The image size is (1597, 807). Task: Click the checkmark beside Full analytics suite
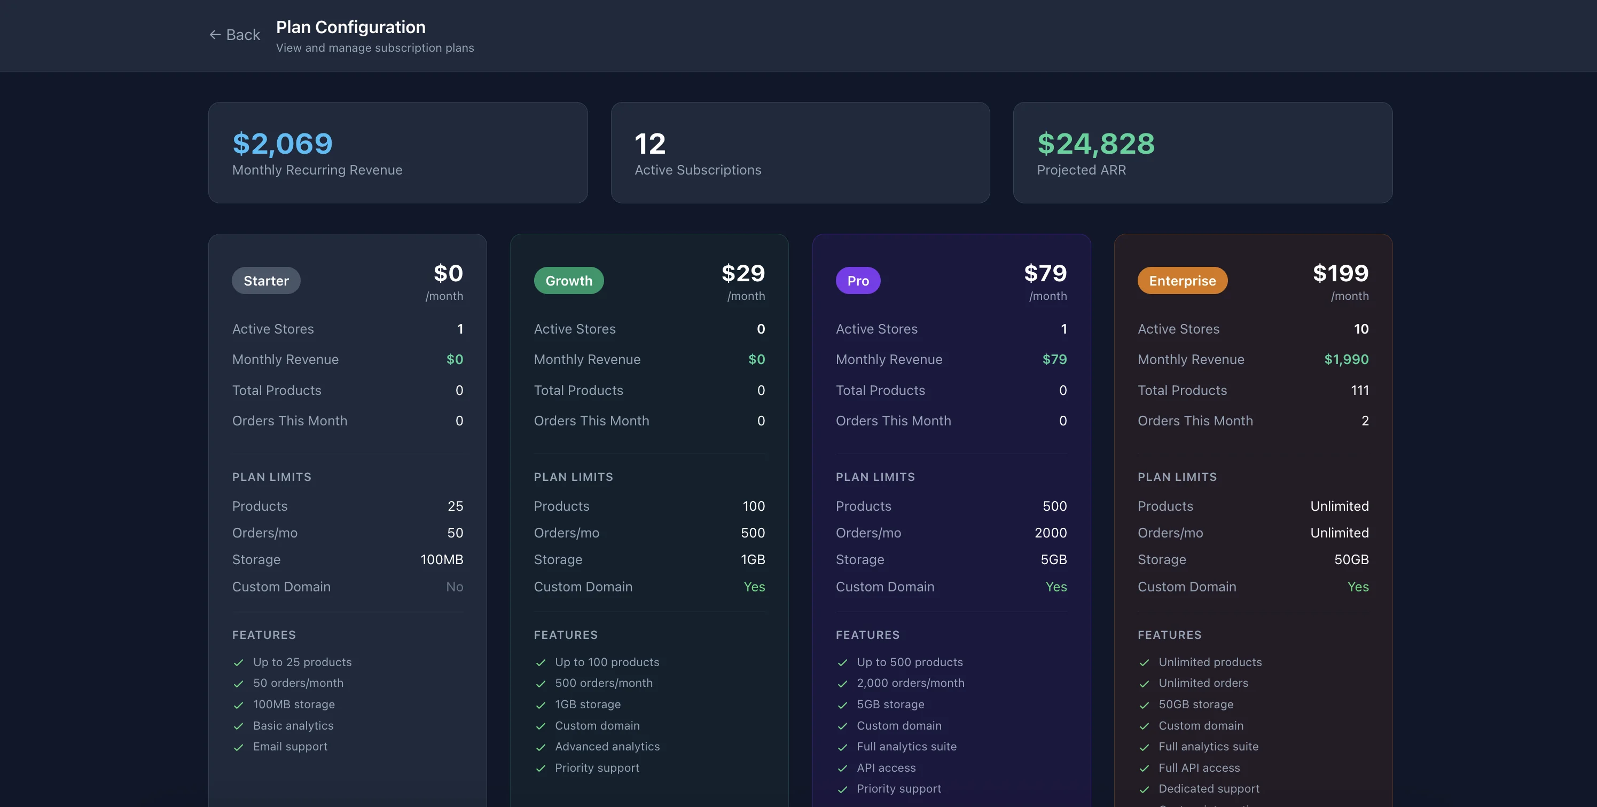pos(842,747)
